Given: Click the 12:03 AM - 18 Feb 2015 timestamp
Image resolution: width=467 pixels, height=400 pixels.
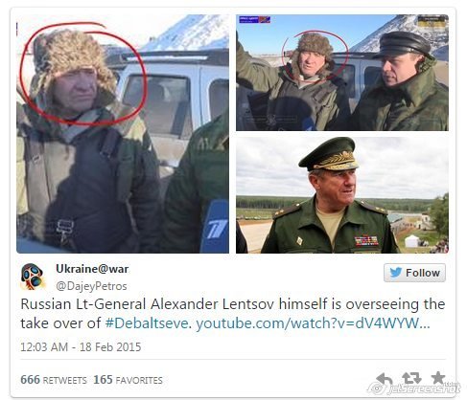Looking at the screenshot, I should tap(81, 347).
